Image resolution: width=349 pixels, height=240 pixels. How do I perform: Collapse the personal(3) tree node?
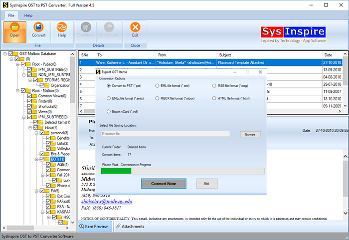pos(36,133)
